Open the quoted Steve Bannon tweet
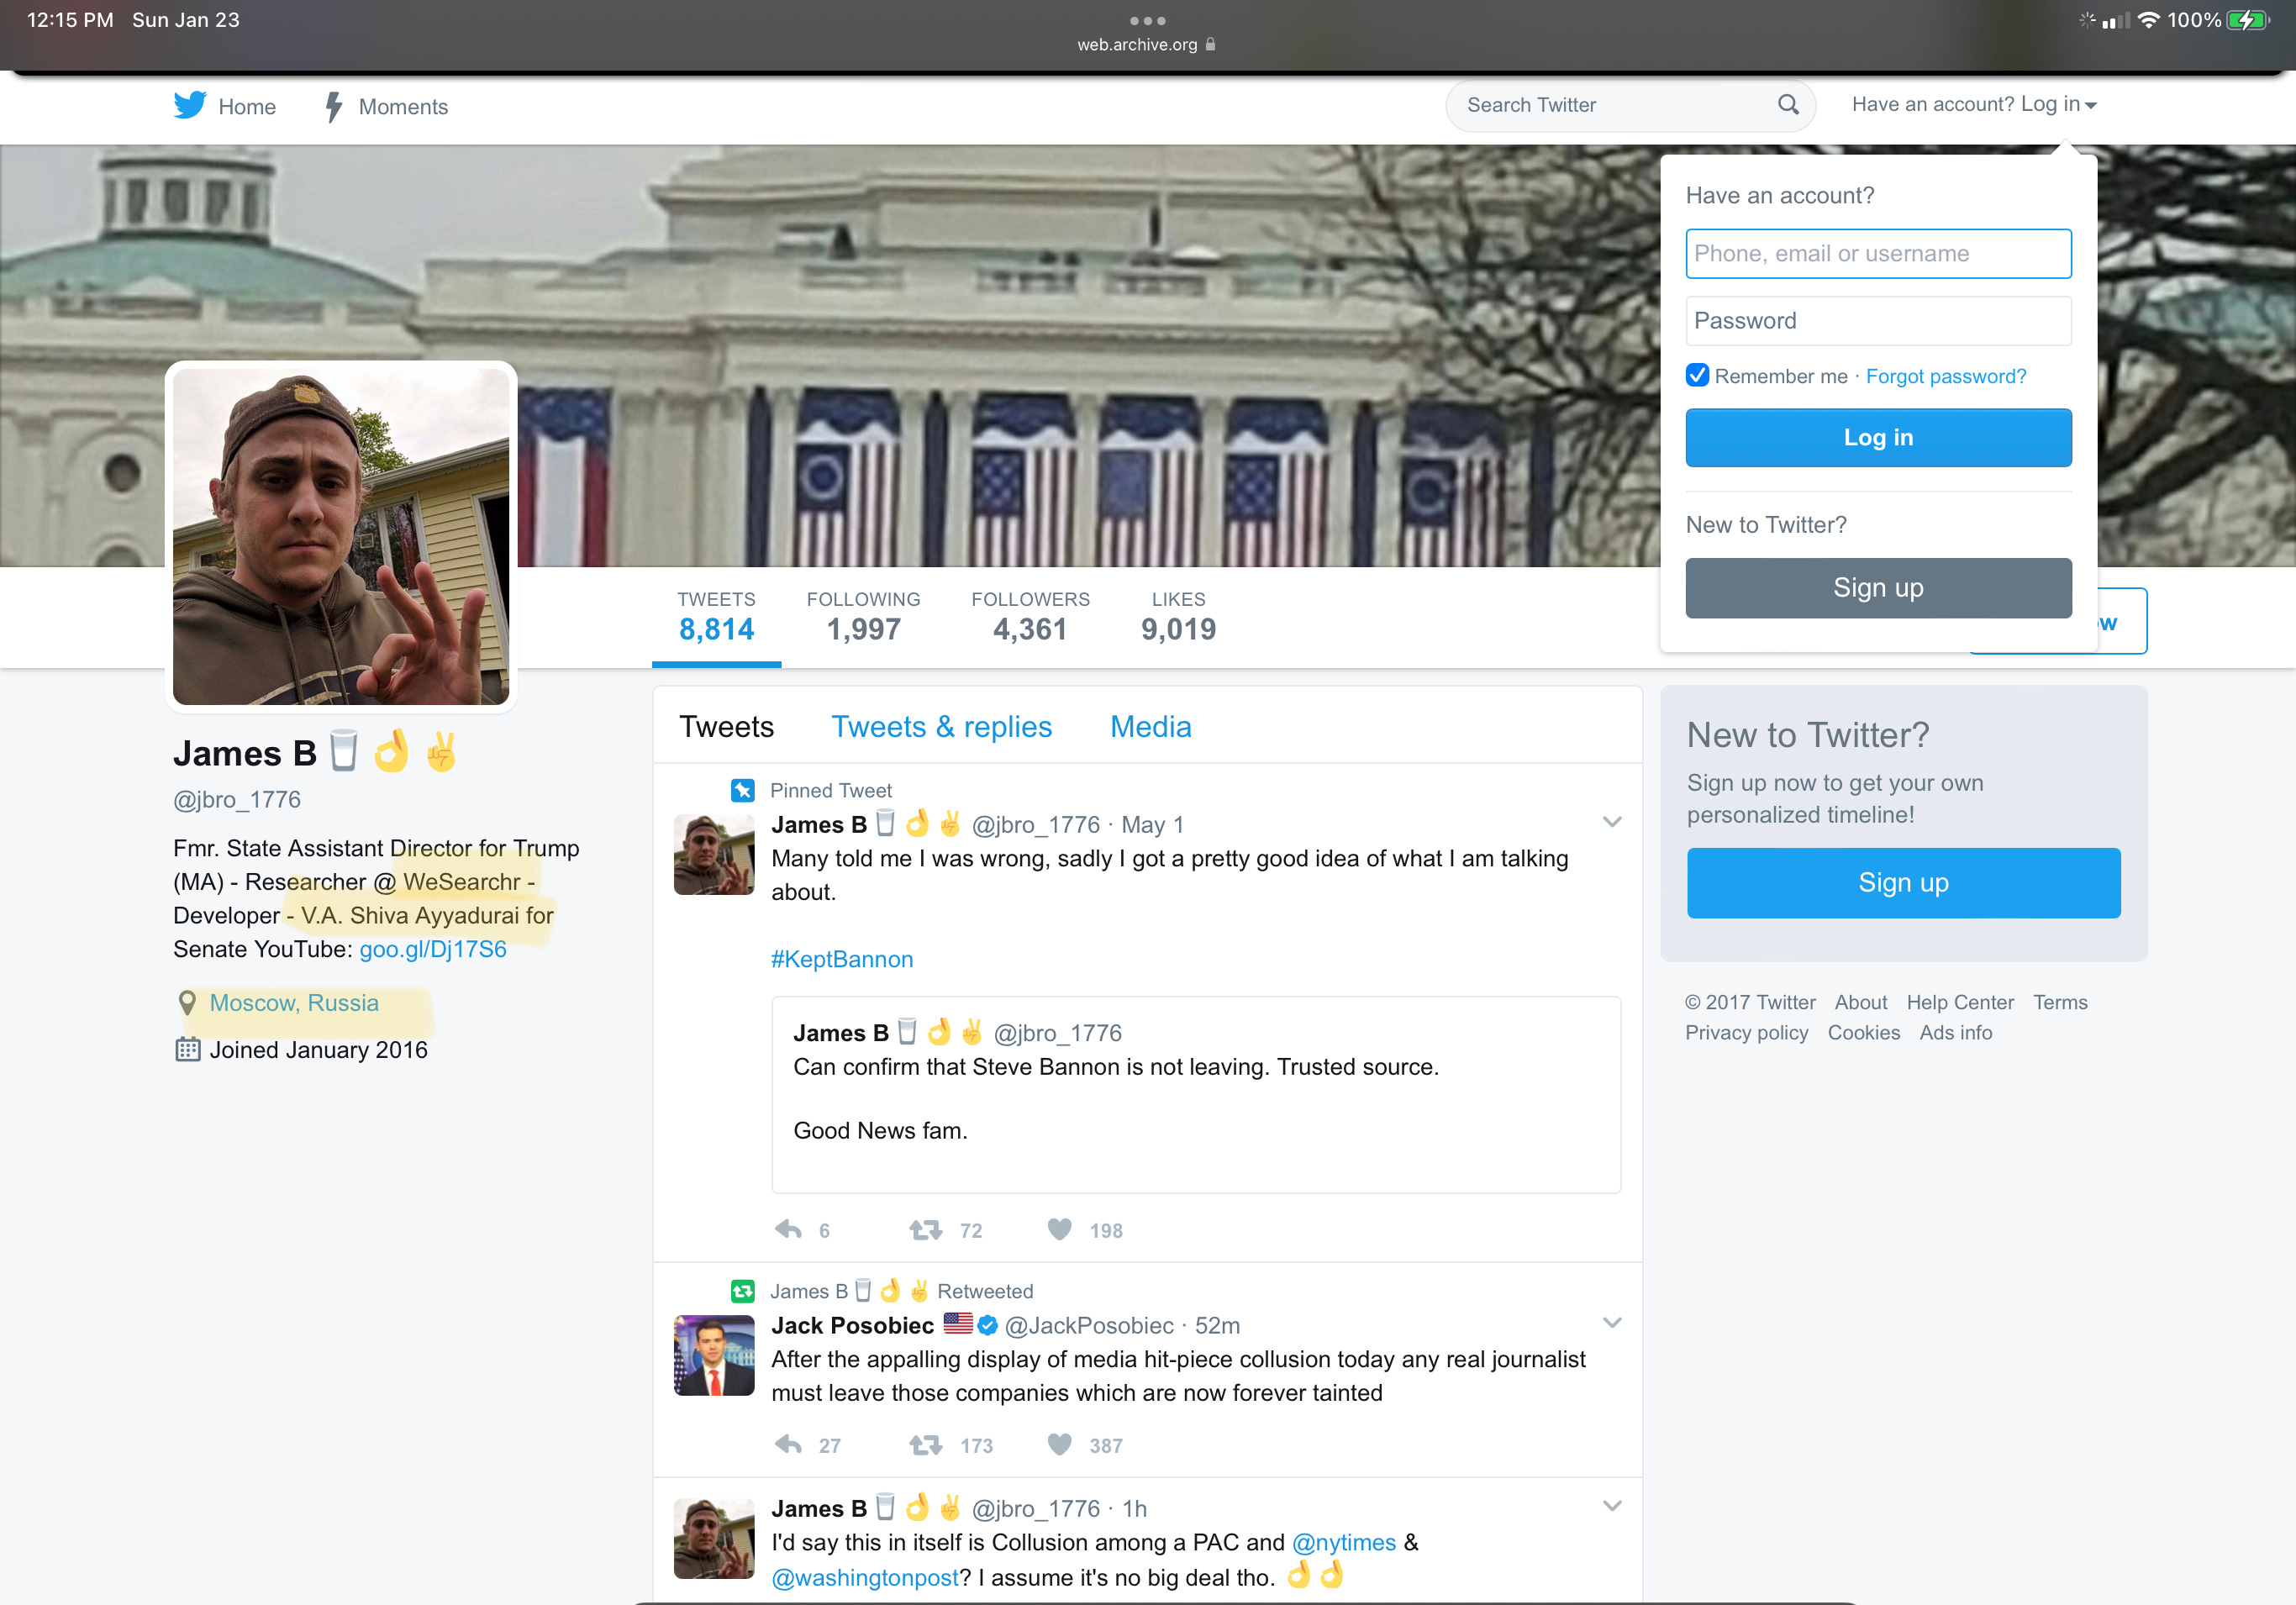The width and height of the screenshot is (2296, 1605). pyautogui.click(x=1196, y=1095)
